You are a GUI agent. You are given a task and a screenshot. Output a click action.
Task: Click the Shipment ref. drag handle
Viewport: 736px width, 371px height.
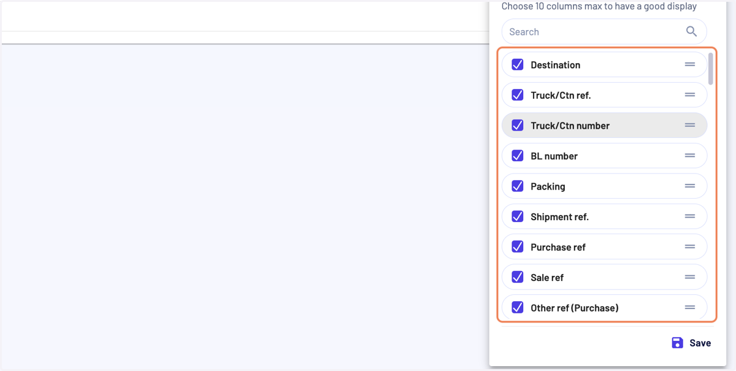coord(690,216)
